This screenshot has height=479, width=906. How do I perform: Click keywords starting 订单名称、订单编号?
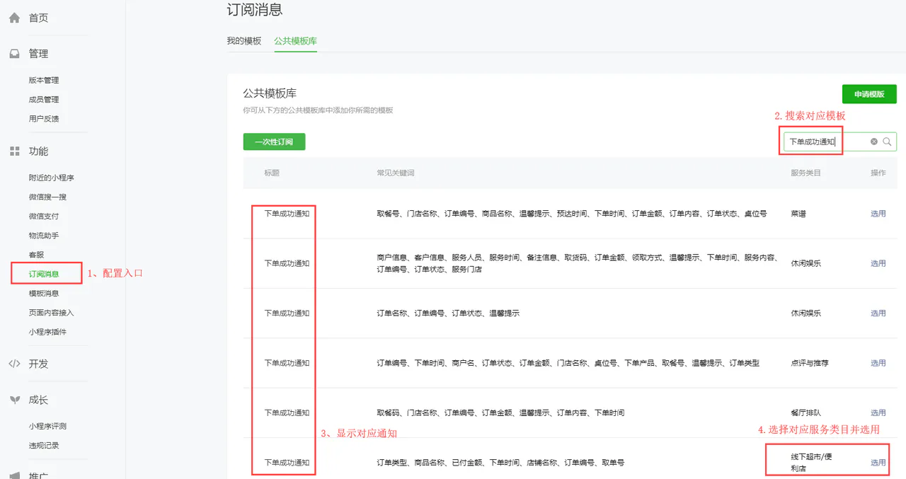click(x=448, y=313)
